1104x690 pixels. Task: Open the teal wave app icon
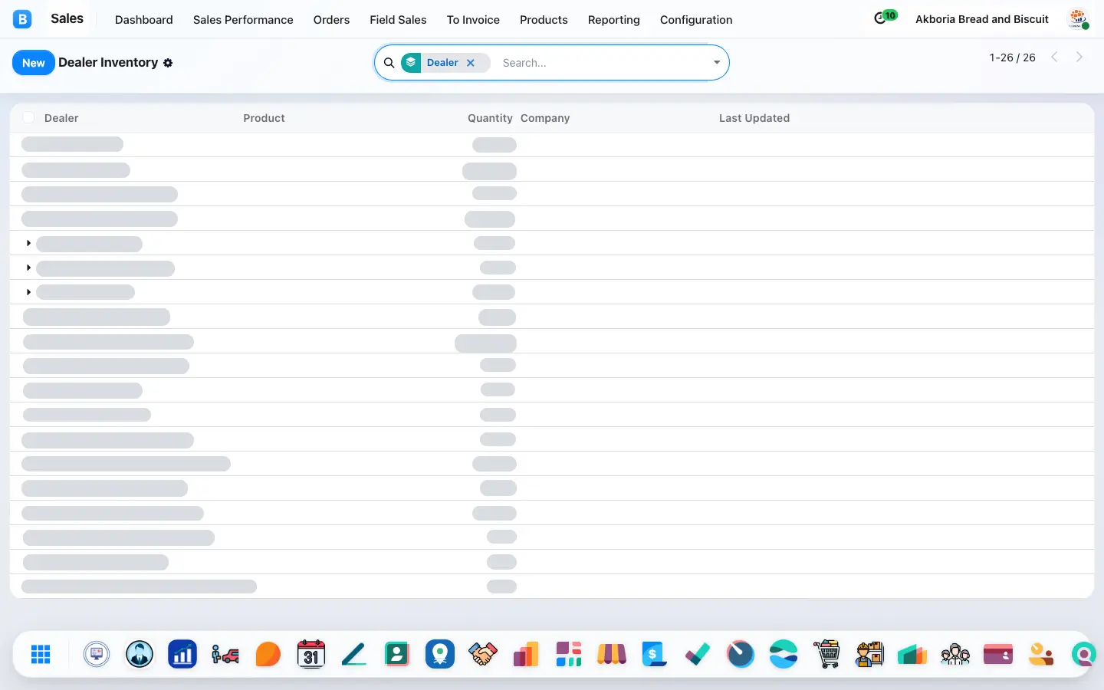(784, 654)
